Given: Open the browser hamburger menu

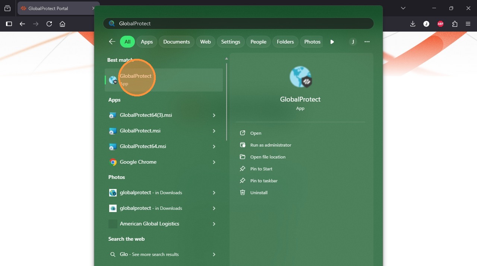Looking at the screenshot, I should point(468,24).
